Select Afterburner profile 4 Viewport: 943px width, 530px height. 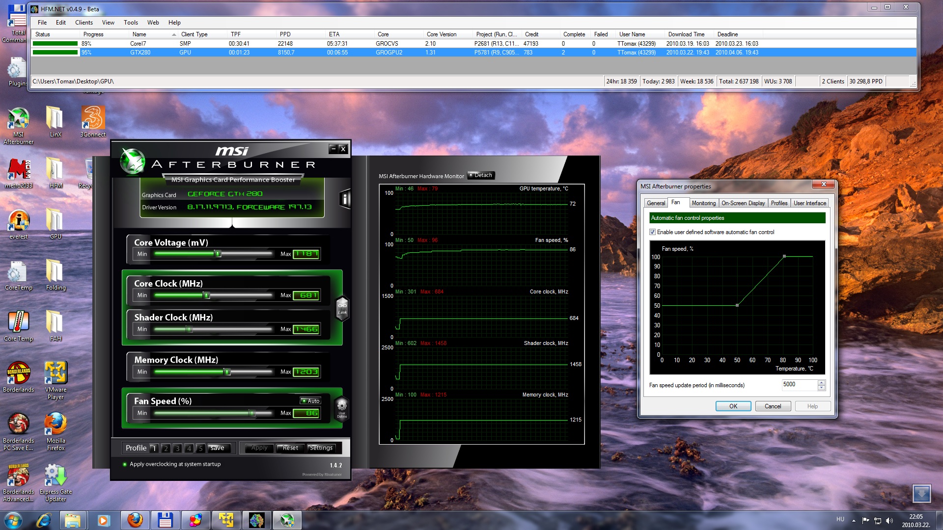pos(189,448)
